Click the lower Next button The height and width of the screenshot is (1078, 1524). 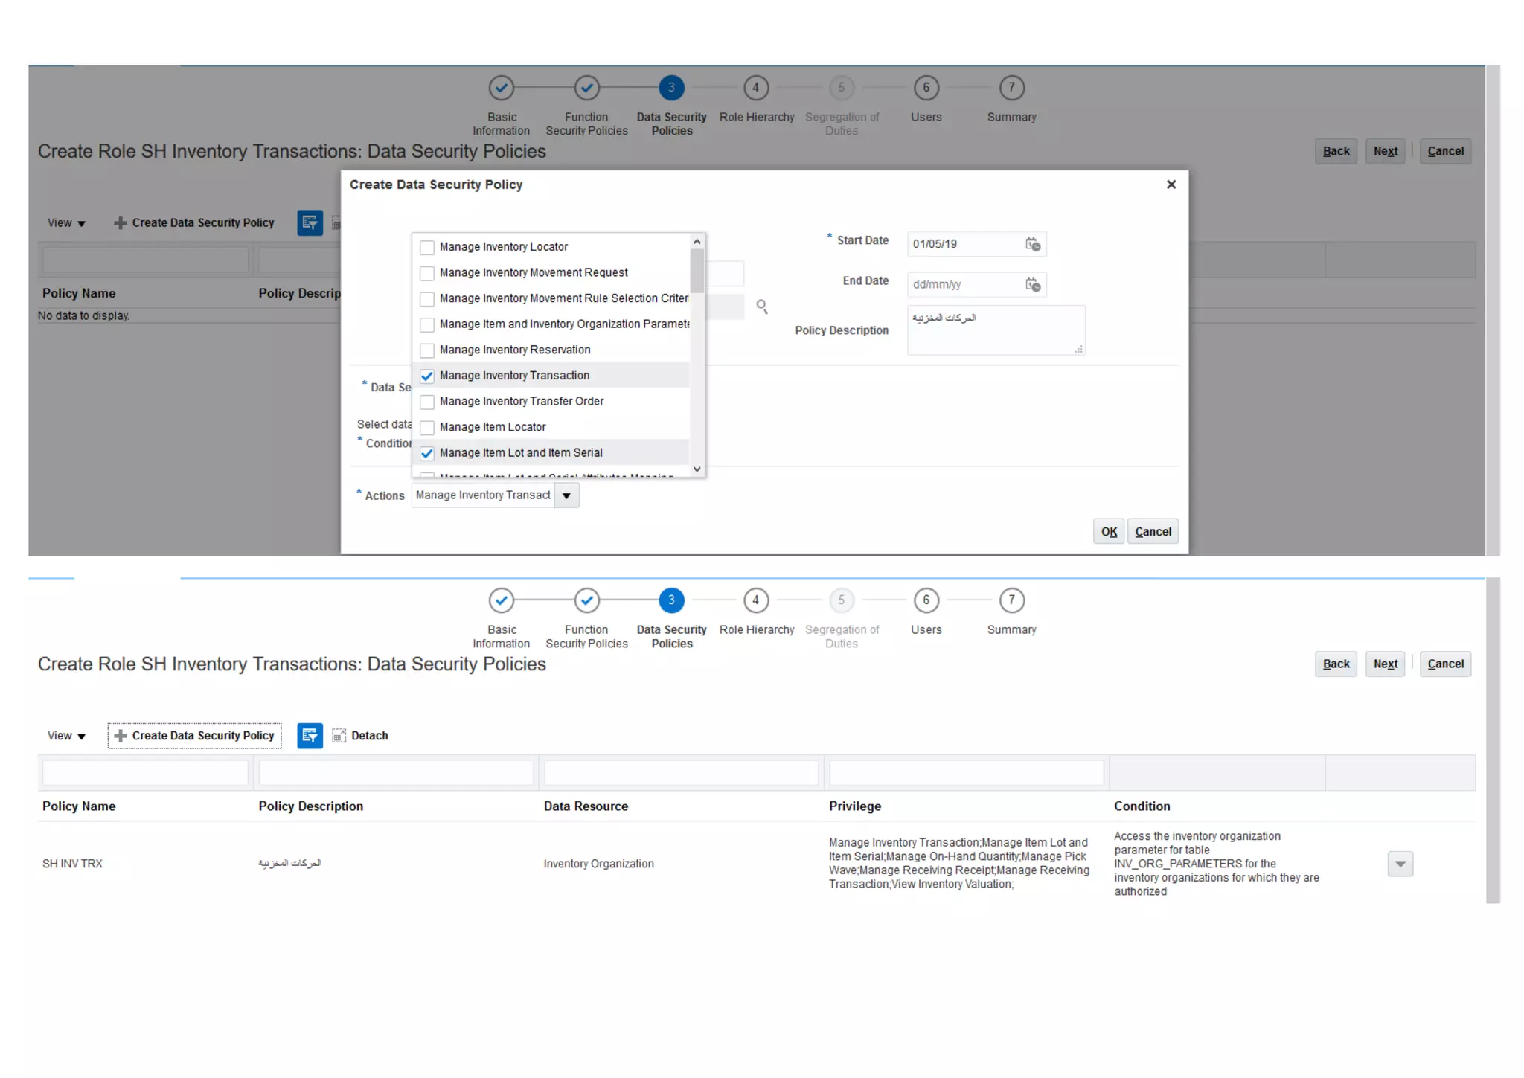coord(1385,664)
